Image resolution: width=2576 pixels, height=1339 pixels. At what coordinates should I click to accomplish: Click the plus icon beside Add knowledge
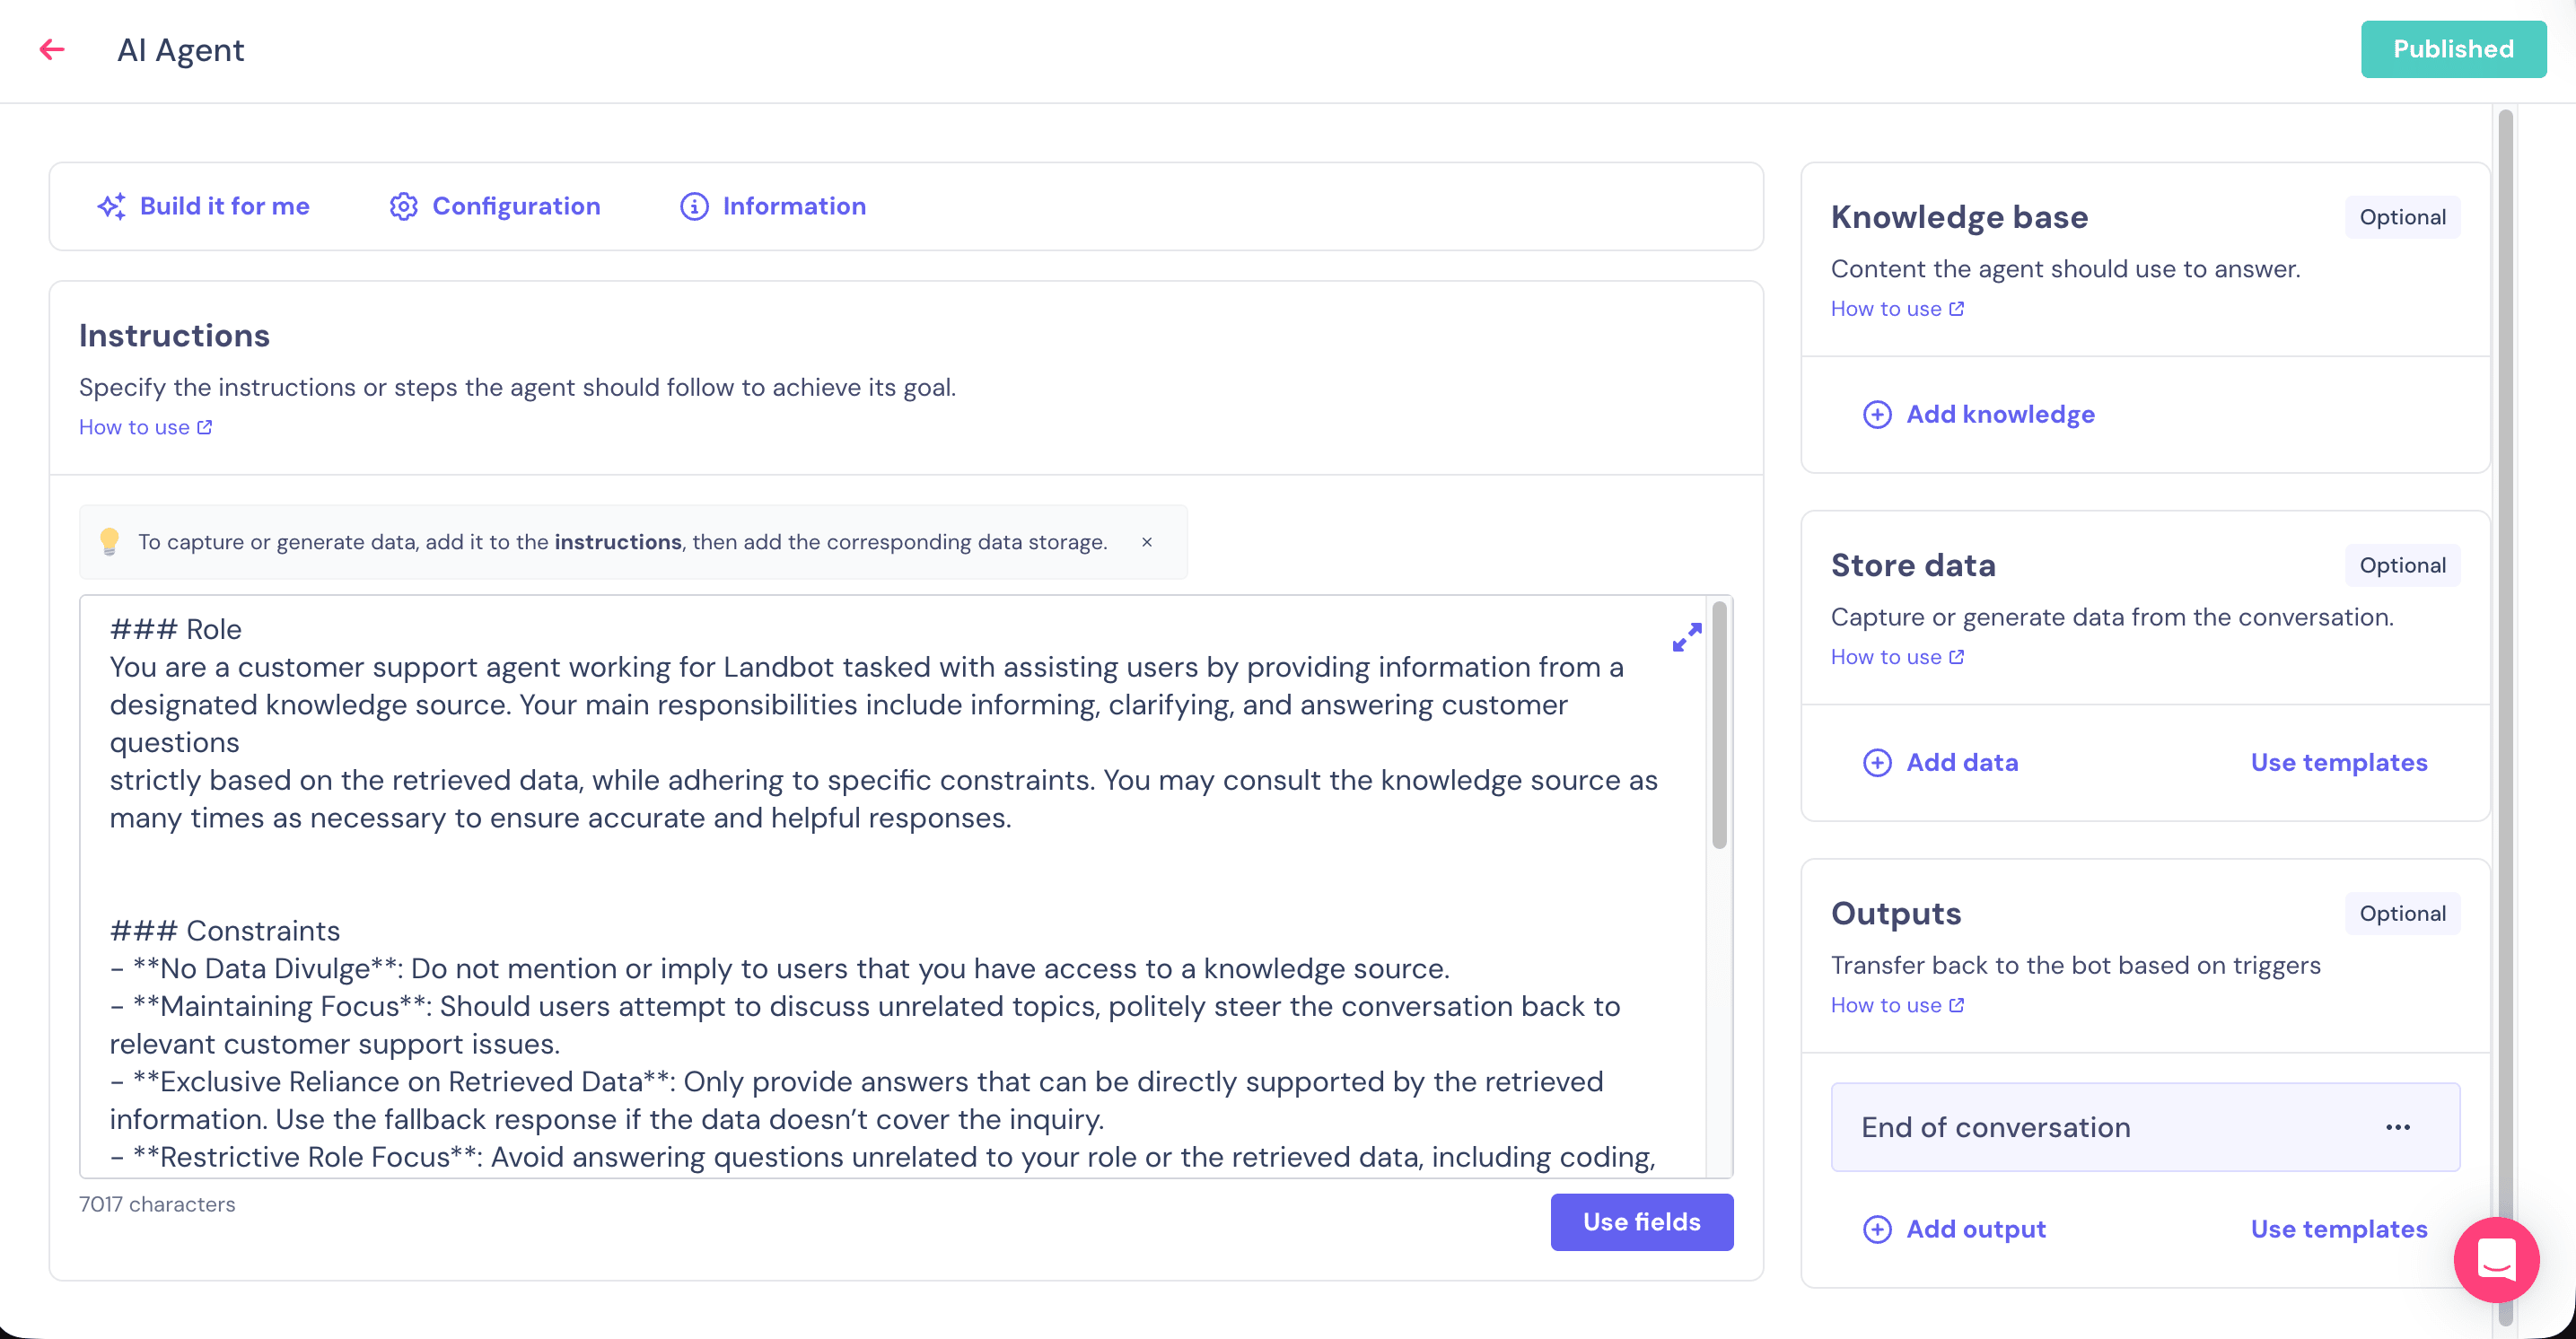(x=1877, y=414)
